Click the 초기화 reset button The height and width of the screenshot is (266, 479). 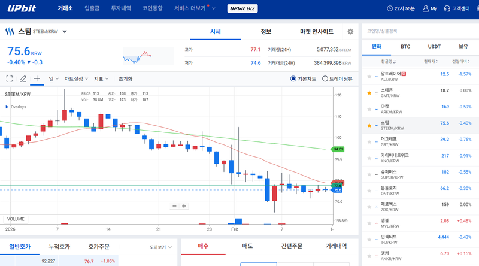125,78
